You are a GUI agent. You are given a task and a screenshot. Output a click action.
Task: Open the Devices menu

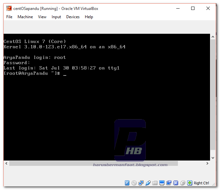[x=73, y=17]
